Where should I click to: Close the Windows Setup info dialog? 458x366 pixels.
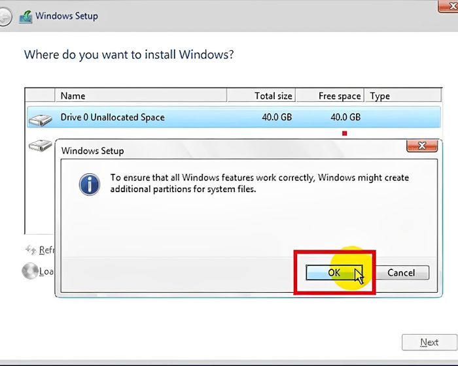pos(422,146)
